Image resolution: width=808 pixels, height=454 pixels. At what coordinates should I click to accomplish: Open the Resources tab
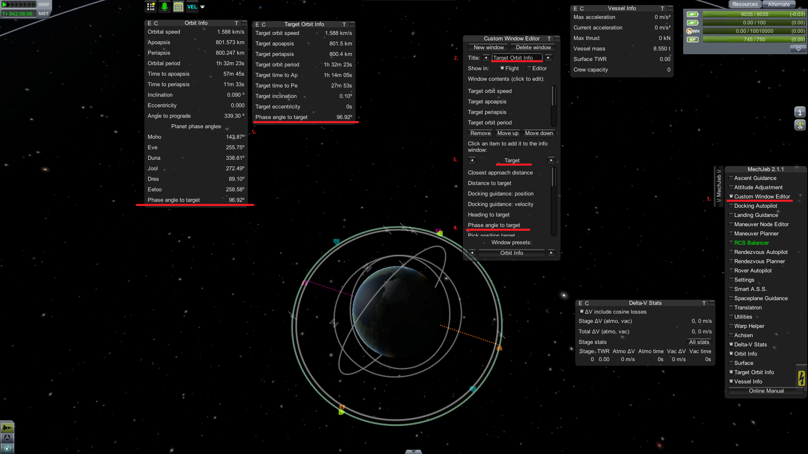click(744, 4)
